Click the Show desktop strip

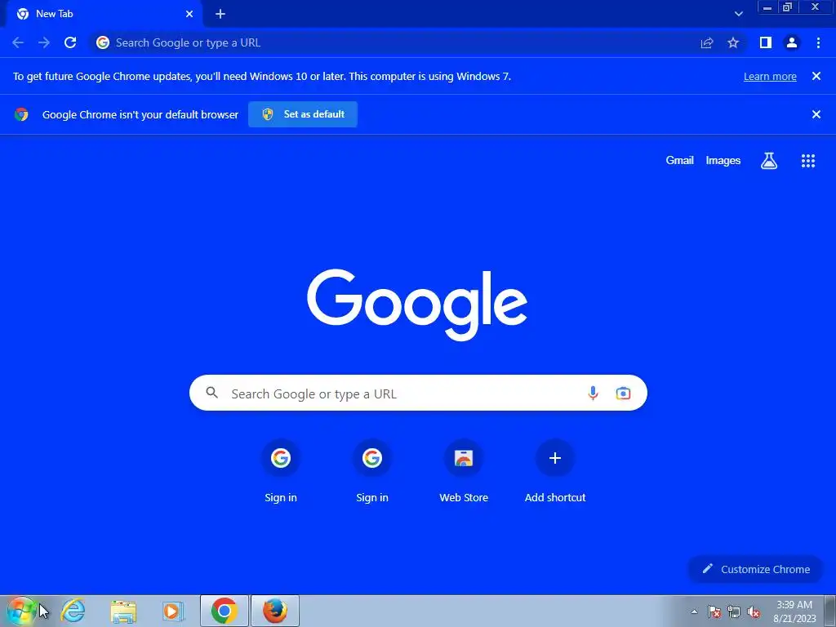829,611
